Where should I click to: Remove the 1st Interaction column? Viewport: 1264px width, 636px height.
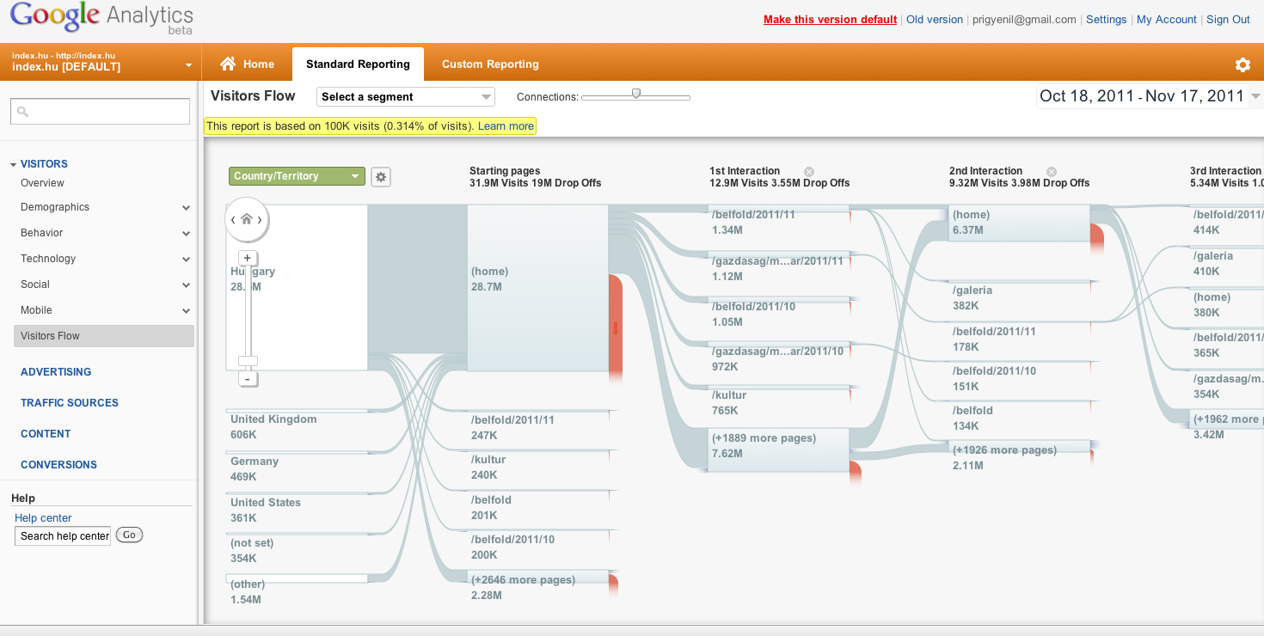(x=809, y=171)
